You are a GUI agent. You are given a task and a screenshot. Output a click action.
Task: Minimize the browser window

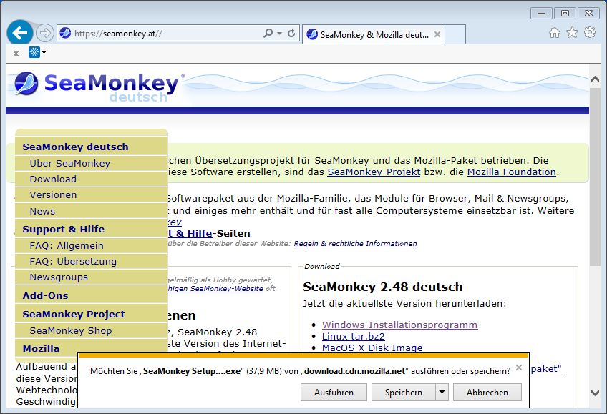[x=541, y=14]
